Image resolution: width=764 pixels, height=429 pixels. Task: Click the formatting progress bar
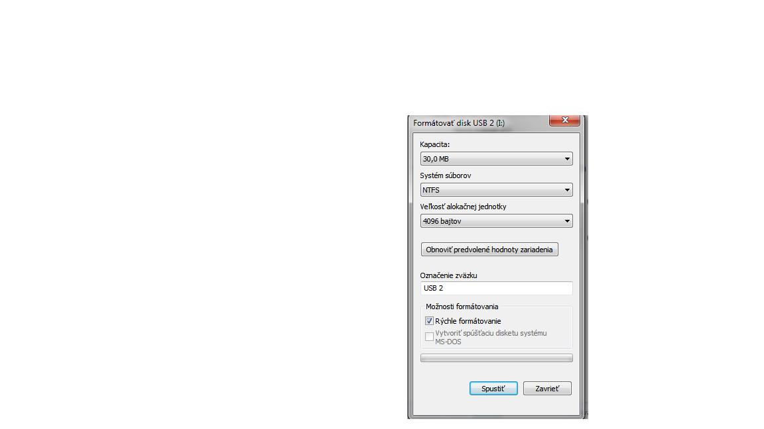coord(496,358)
